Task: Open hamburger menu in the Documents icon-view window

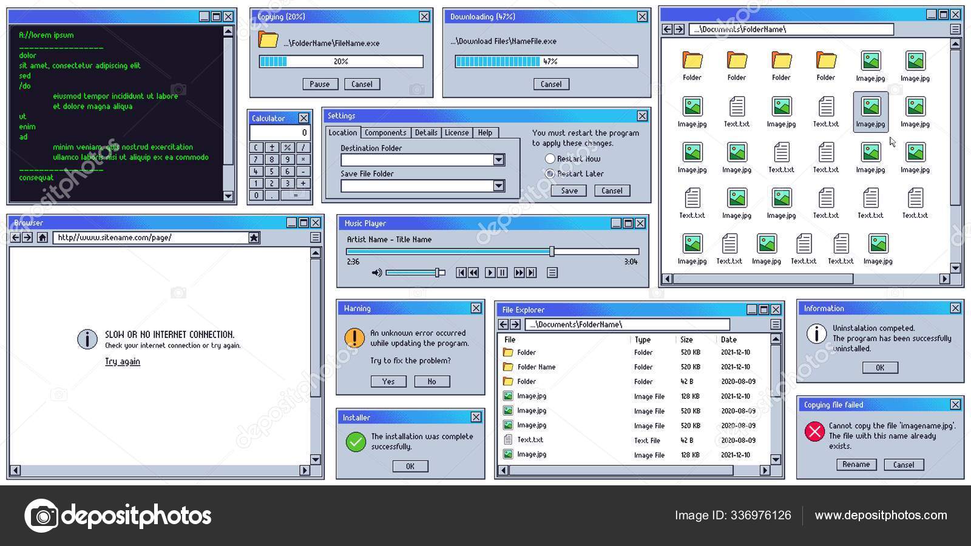Action: [x=955, y=29]
